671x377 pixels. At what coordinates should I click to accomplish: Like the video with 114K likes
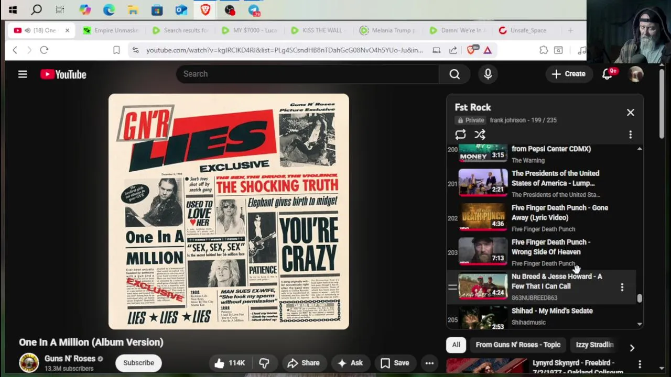(230, 363)
